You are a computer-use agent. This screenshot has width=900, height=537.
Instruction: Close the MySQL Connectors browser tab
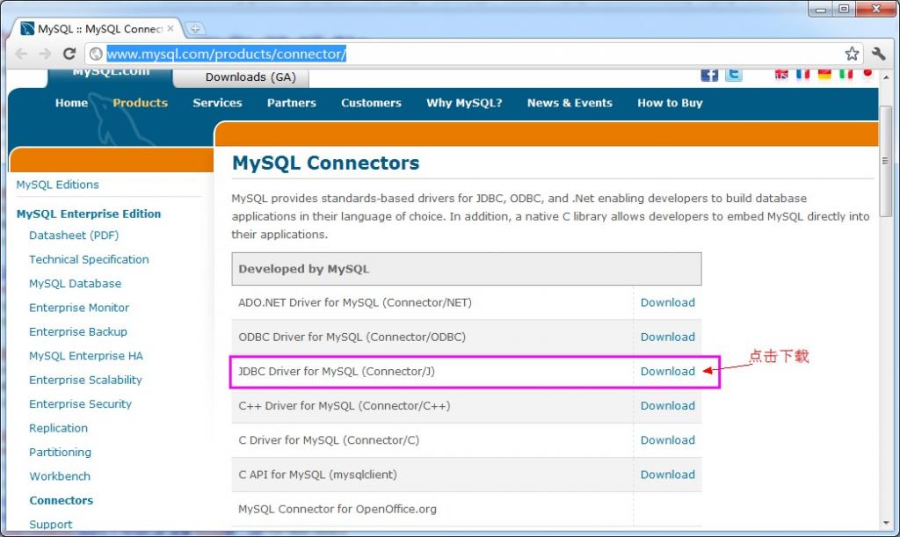point(171,28)
